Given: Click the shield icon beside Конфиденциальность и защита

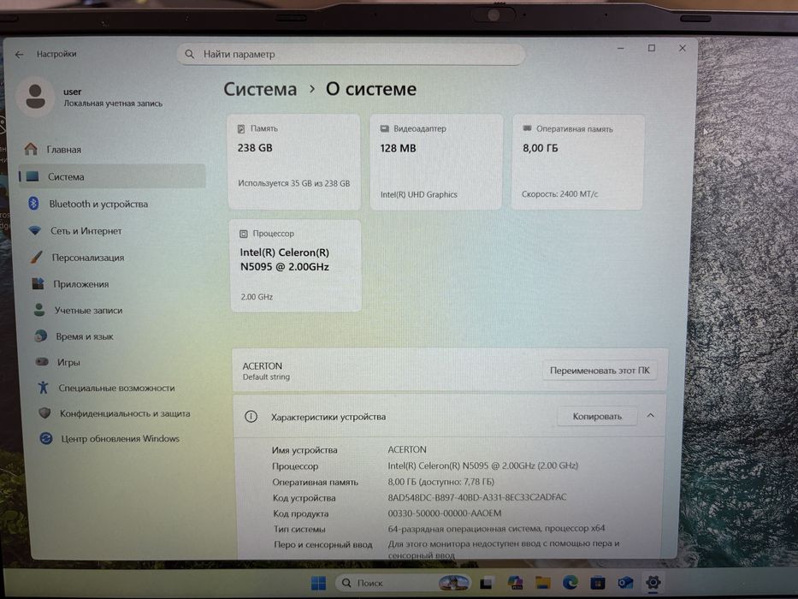Looking at the screenshot, I should click(44, 412).
